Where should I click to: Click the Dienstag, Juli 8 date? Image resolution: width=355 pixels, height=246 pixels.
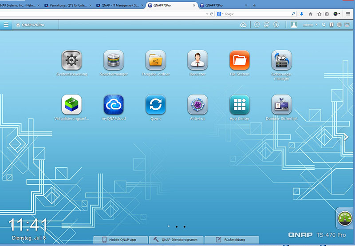click(x=28, y=238)
